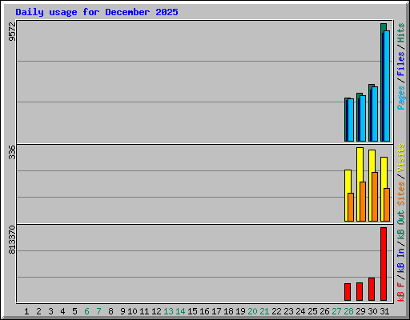Click day 21 on the x-axis
The height and width of the screenshot is (320, 410).
coord(264,311)
